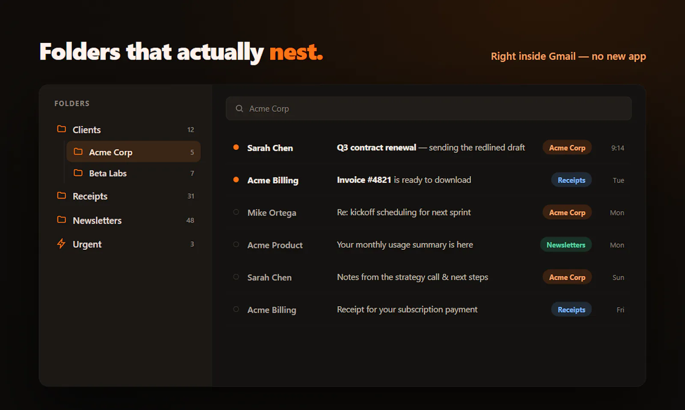The height and width of the screenshot is (410, 685).
Task: Toggle unread dot on Acme Billing invoice email
Action: (236, 180)
